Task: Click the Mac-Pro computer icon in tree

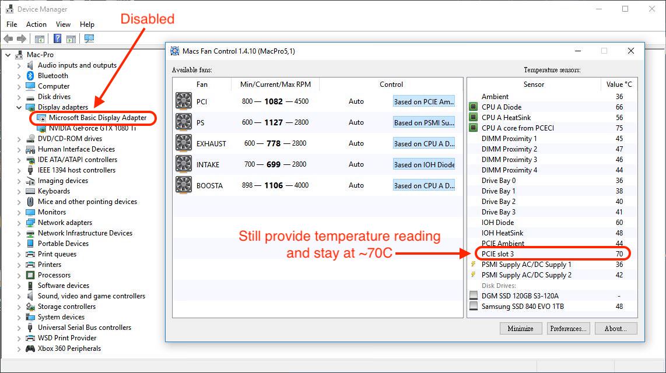Action: [x=19, y=55]
